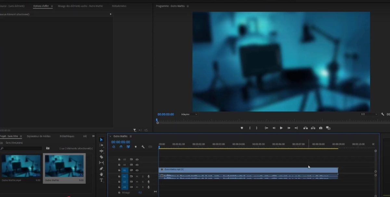Lock the V2 track
This screenshot has width=390, height=197.
coord(119,165)
